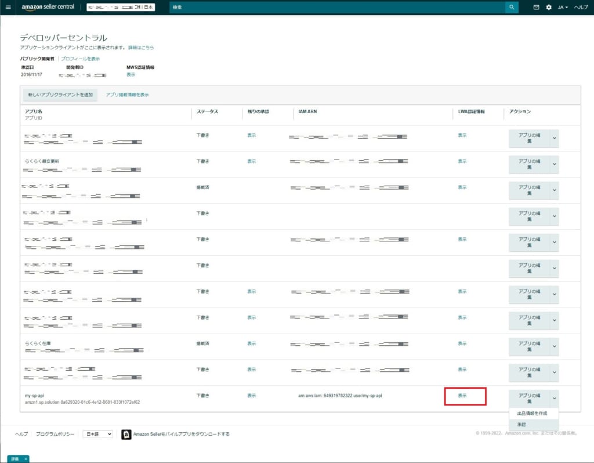Viewport: 594px width, 463px height.
Task: Click the 下書き status of my-sp-api
Action: point(202,396)
